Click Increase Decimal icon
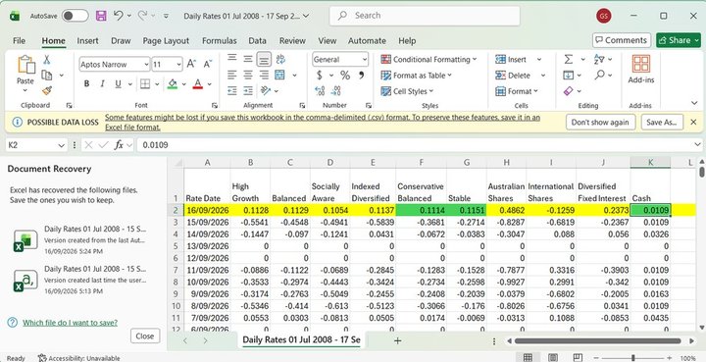The image size is (706, 362). (320, 91)
